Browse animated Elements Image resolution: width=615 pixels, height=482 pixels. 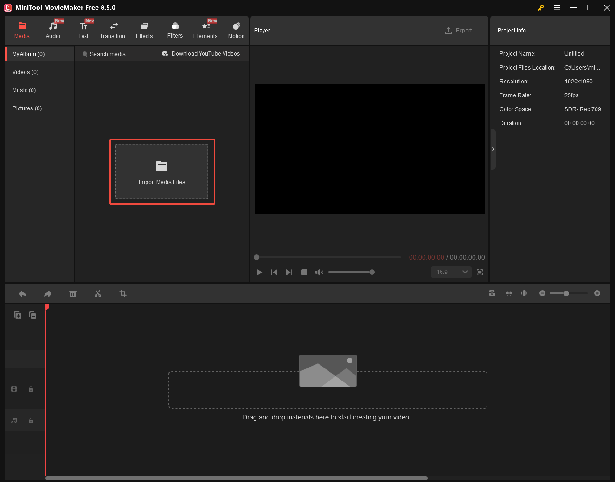tap(205, 30)
